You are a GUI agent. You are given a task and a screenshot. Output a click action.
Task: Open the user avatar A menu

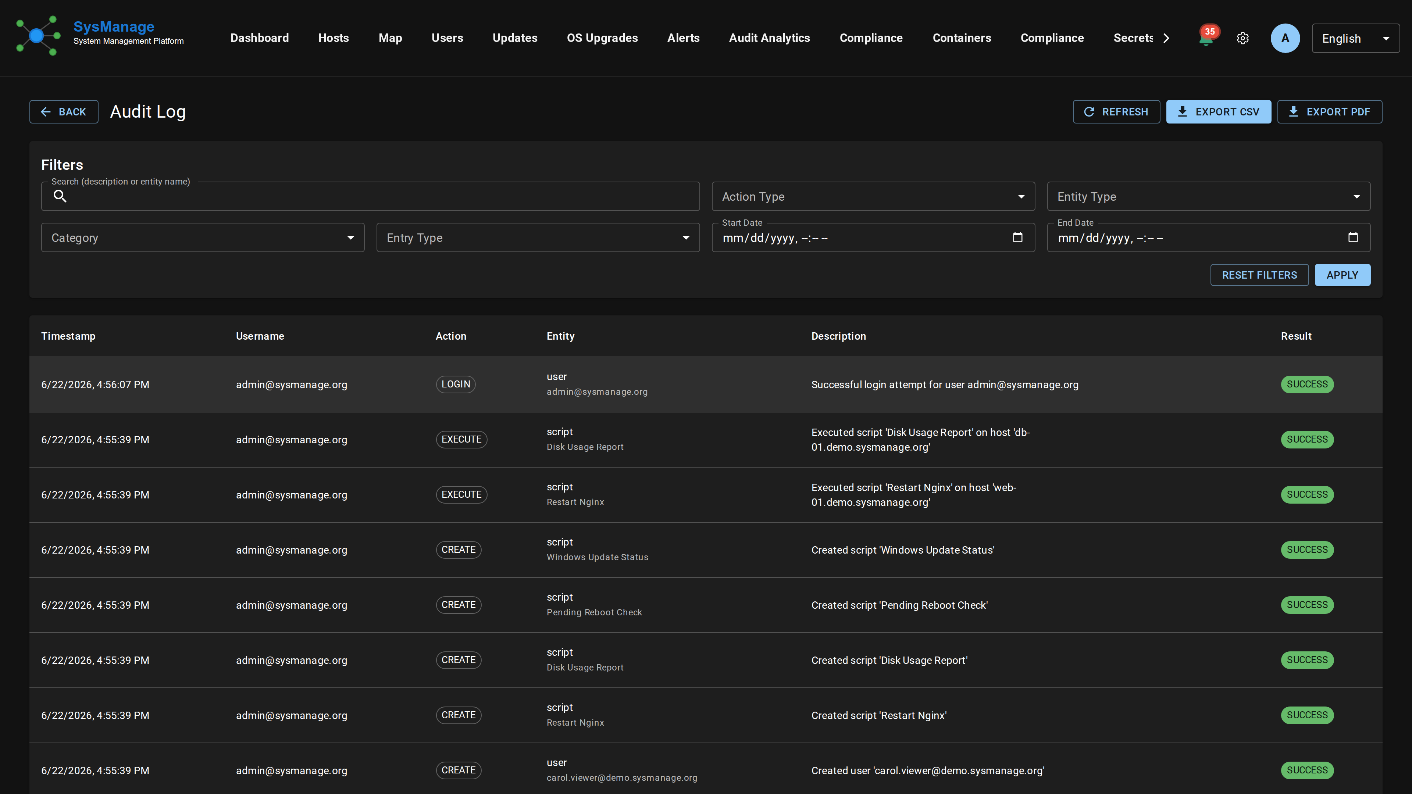(1285, 38)
